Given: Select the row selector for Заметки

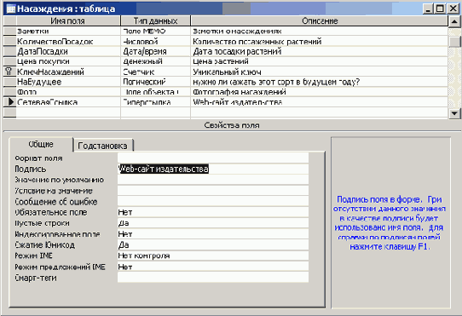Looking at the screenshot, I should pos(9,31).
